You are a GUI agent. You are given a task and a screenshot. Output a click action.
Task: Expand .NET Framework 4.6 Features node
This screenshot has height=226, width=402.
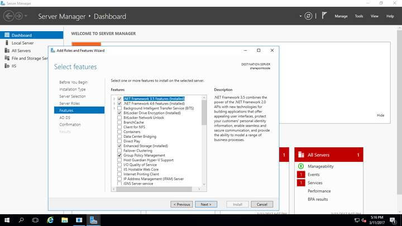click(x=114, y=104)
